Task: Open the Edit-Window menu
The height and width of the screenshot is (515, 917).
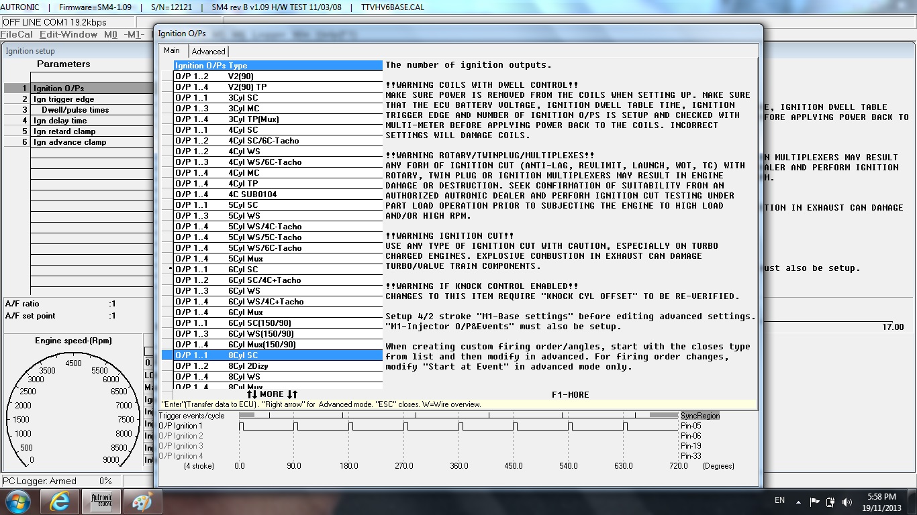Action: coord(68,34)
